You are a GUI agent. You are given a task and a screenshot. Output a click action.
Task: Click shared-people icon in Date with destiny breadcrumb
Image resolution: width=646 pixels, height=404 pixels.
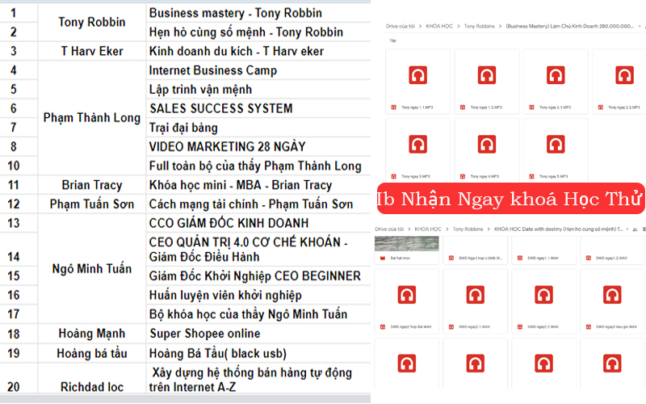click(635, 229)
